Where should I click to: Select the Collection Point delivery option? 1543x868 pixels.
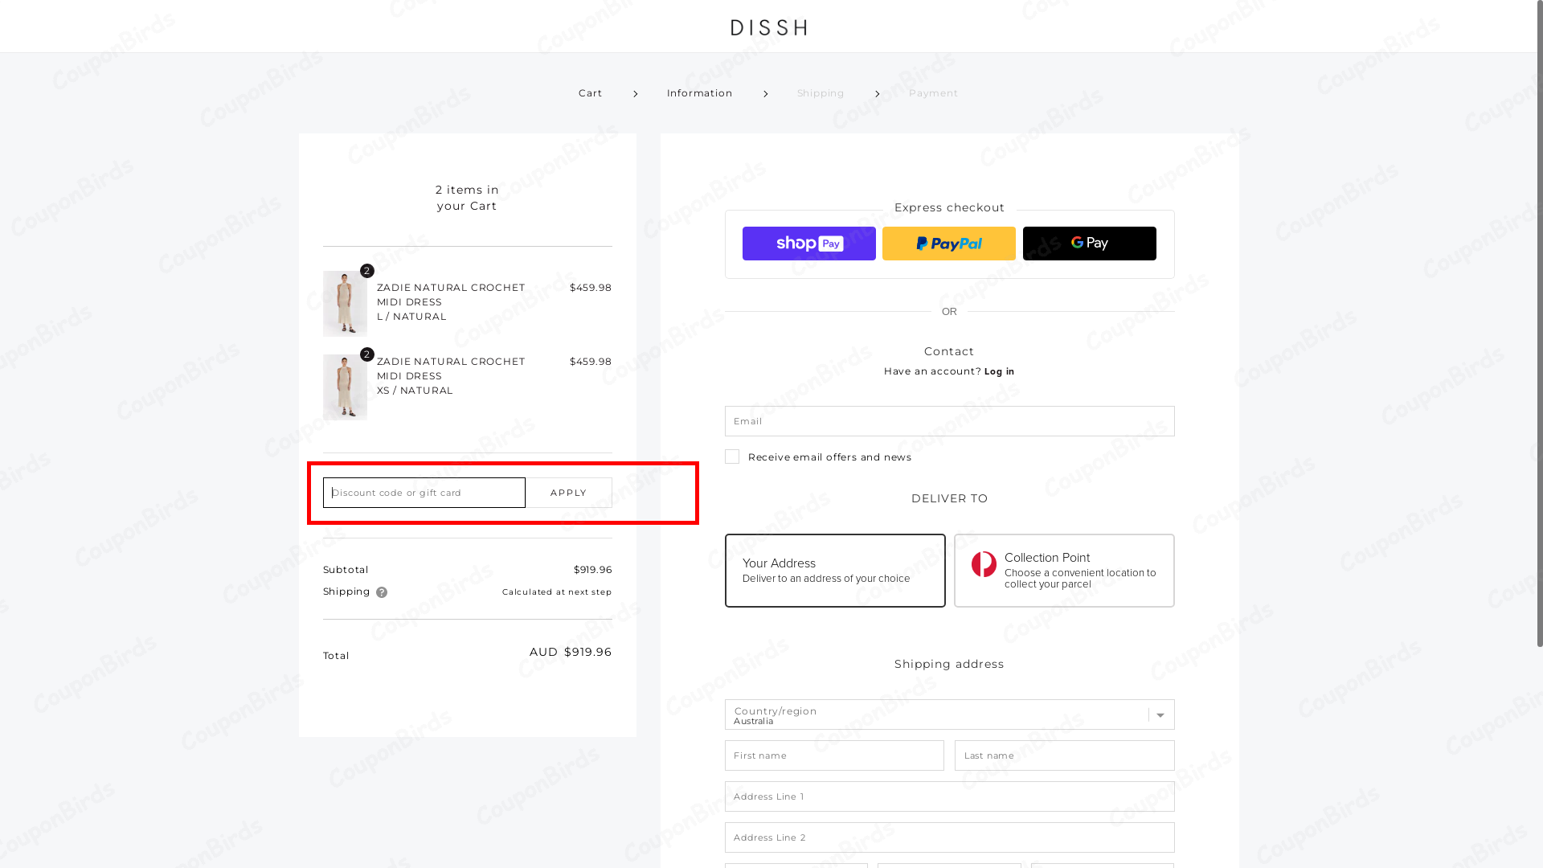tap(1063, 570)
